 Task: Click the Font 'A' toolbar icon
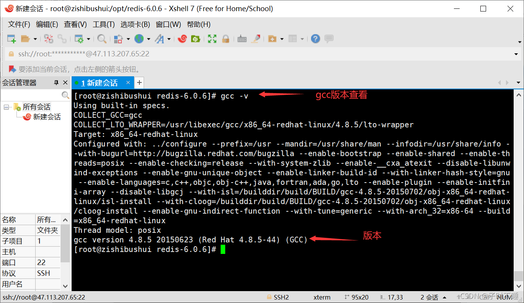[x=159, y=39]
